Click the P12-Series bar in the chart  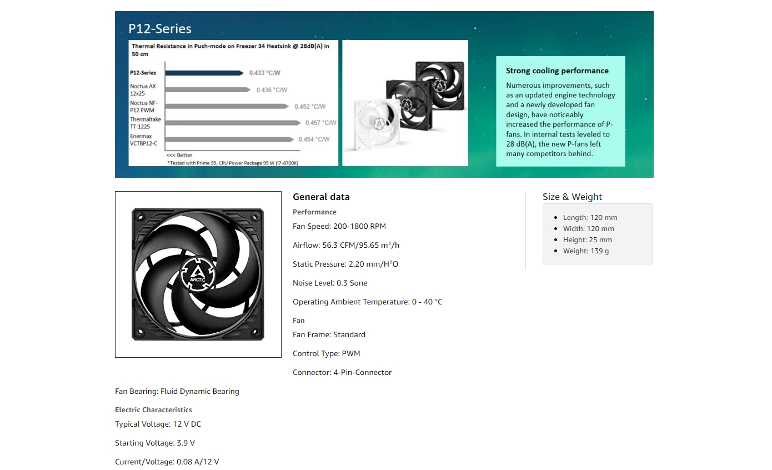pyautogui.click(x=204, y=73)
